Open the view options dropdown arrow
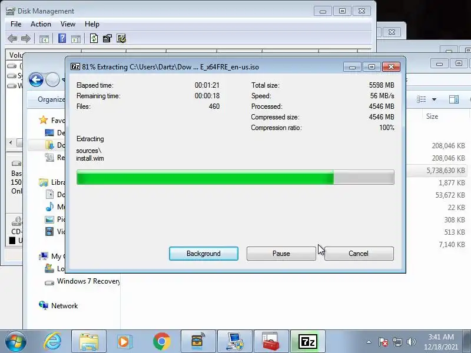 point(434,99)
